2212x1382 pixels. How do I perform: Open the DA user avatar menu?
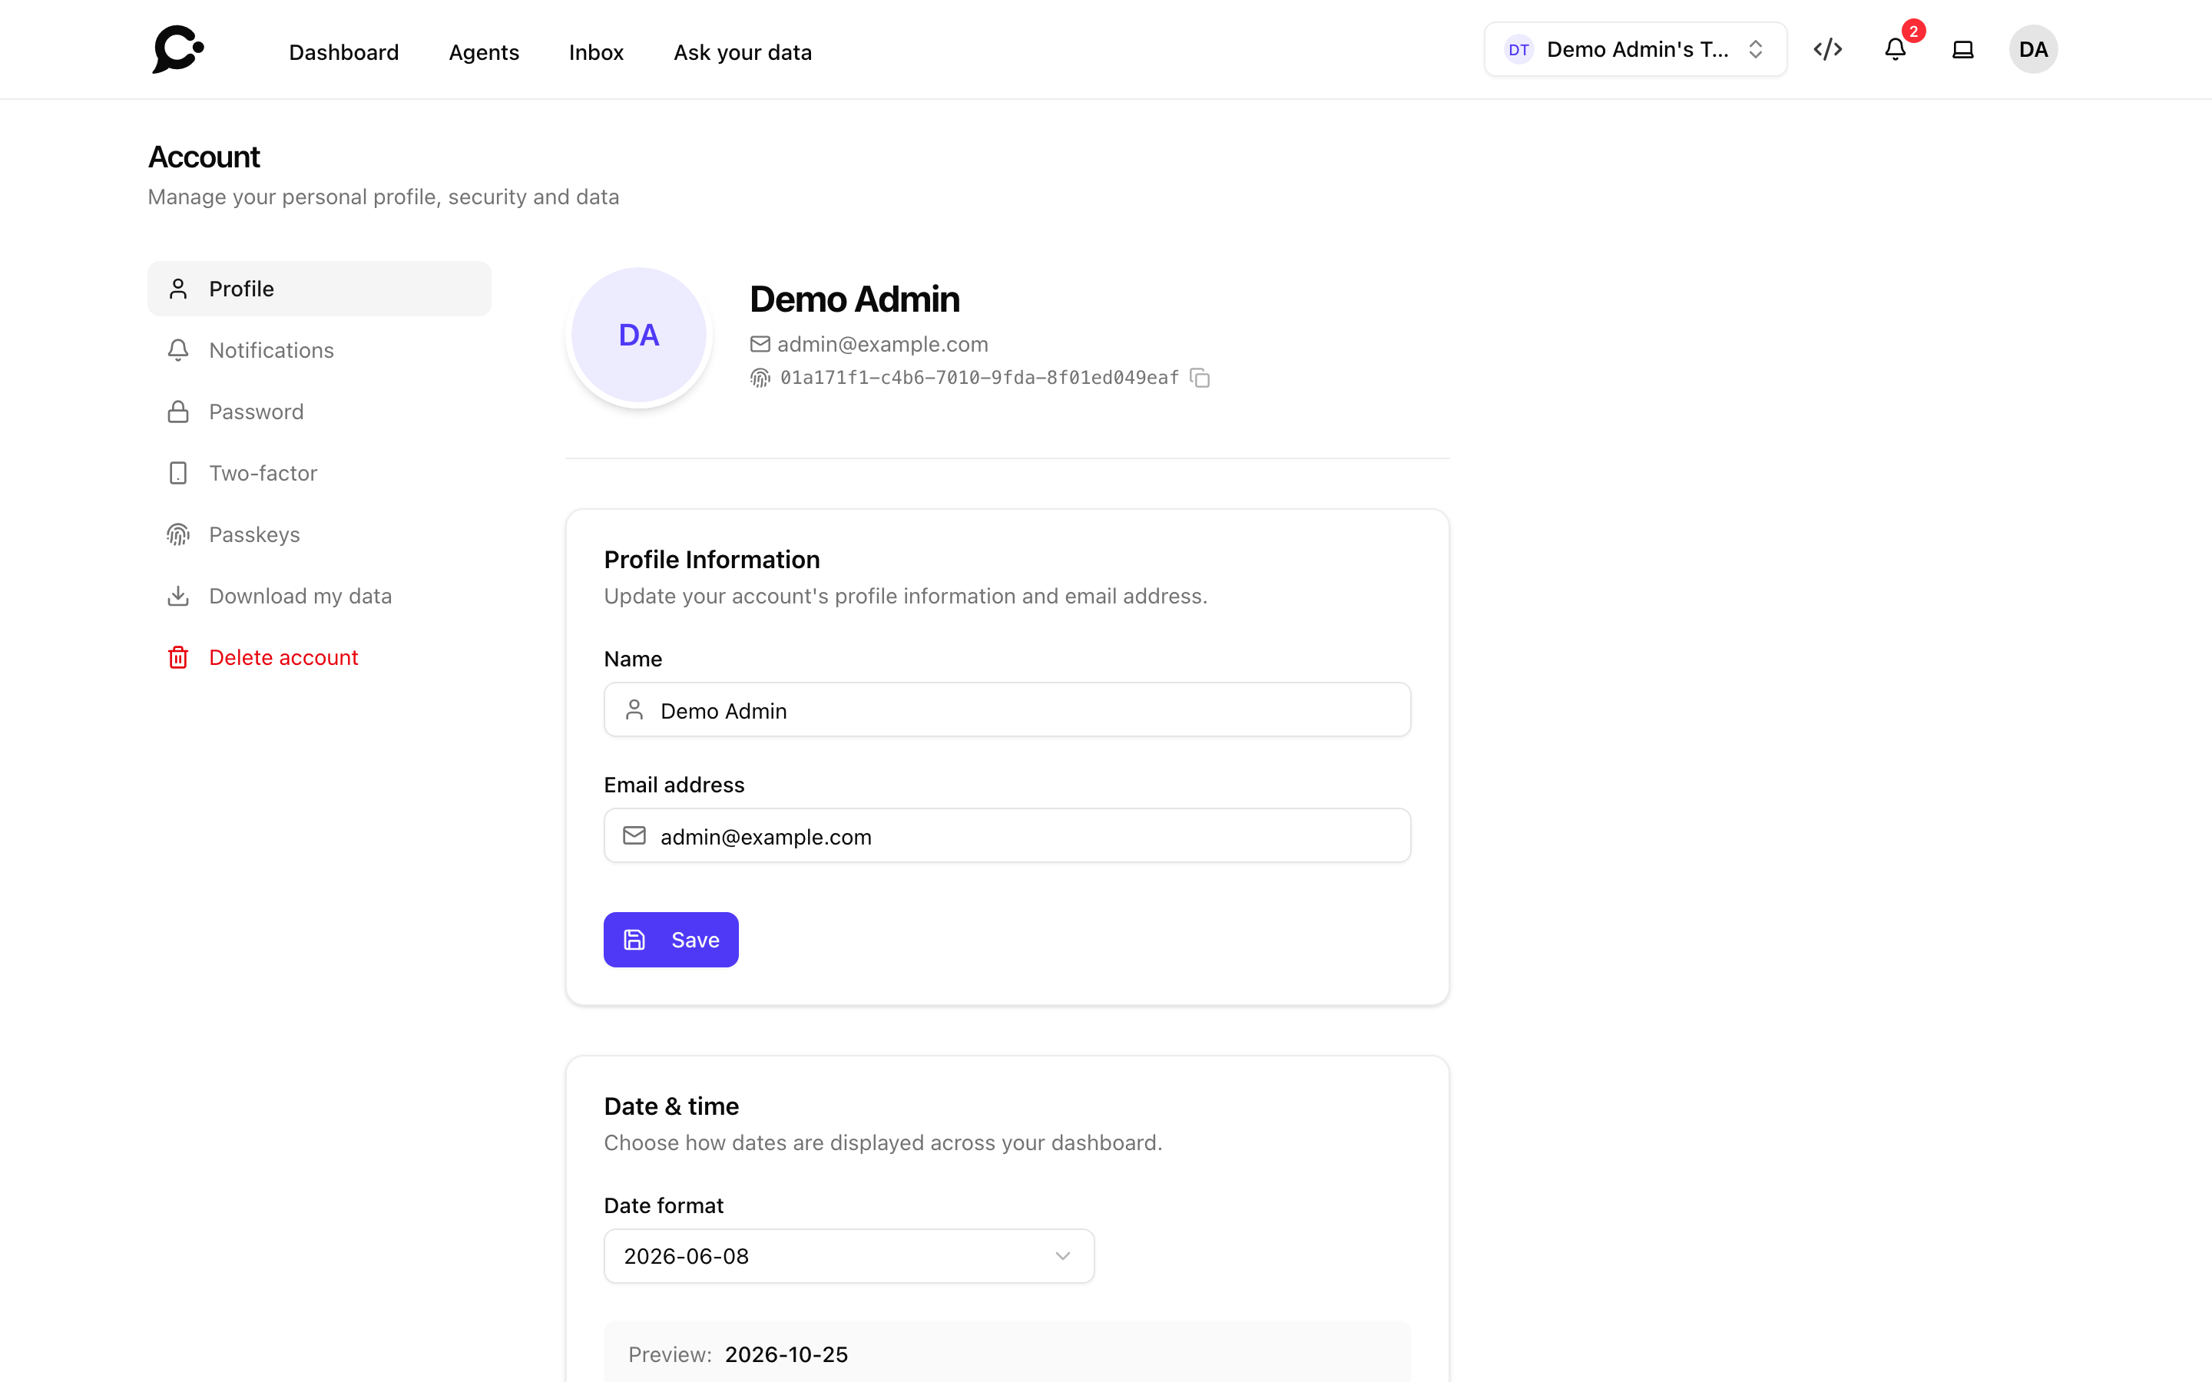2033,49
